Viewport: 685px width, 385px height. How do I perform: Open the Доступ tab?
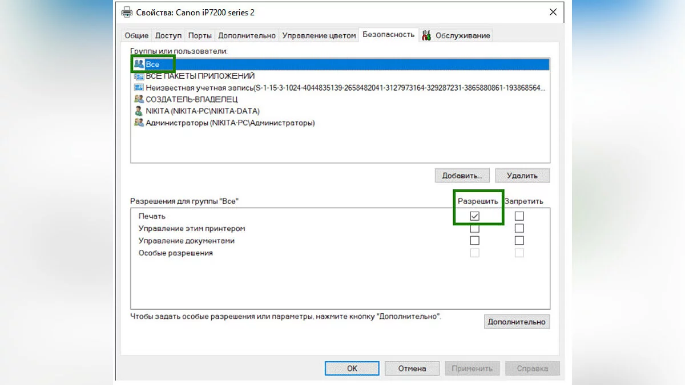click(168, 35)
